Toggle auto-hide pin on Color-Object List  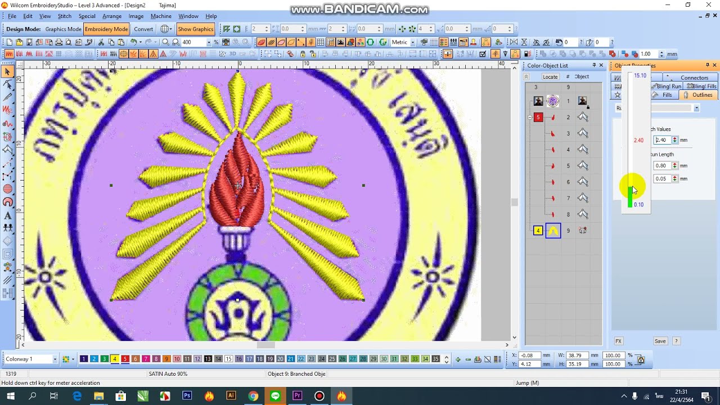(x=594, y=65)
